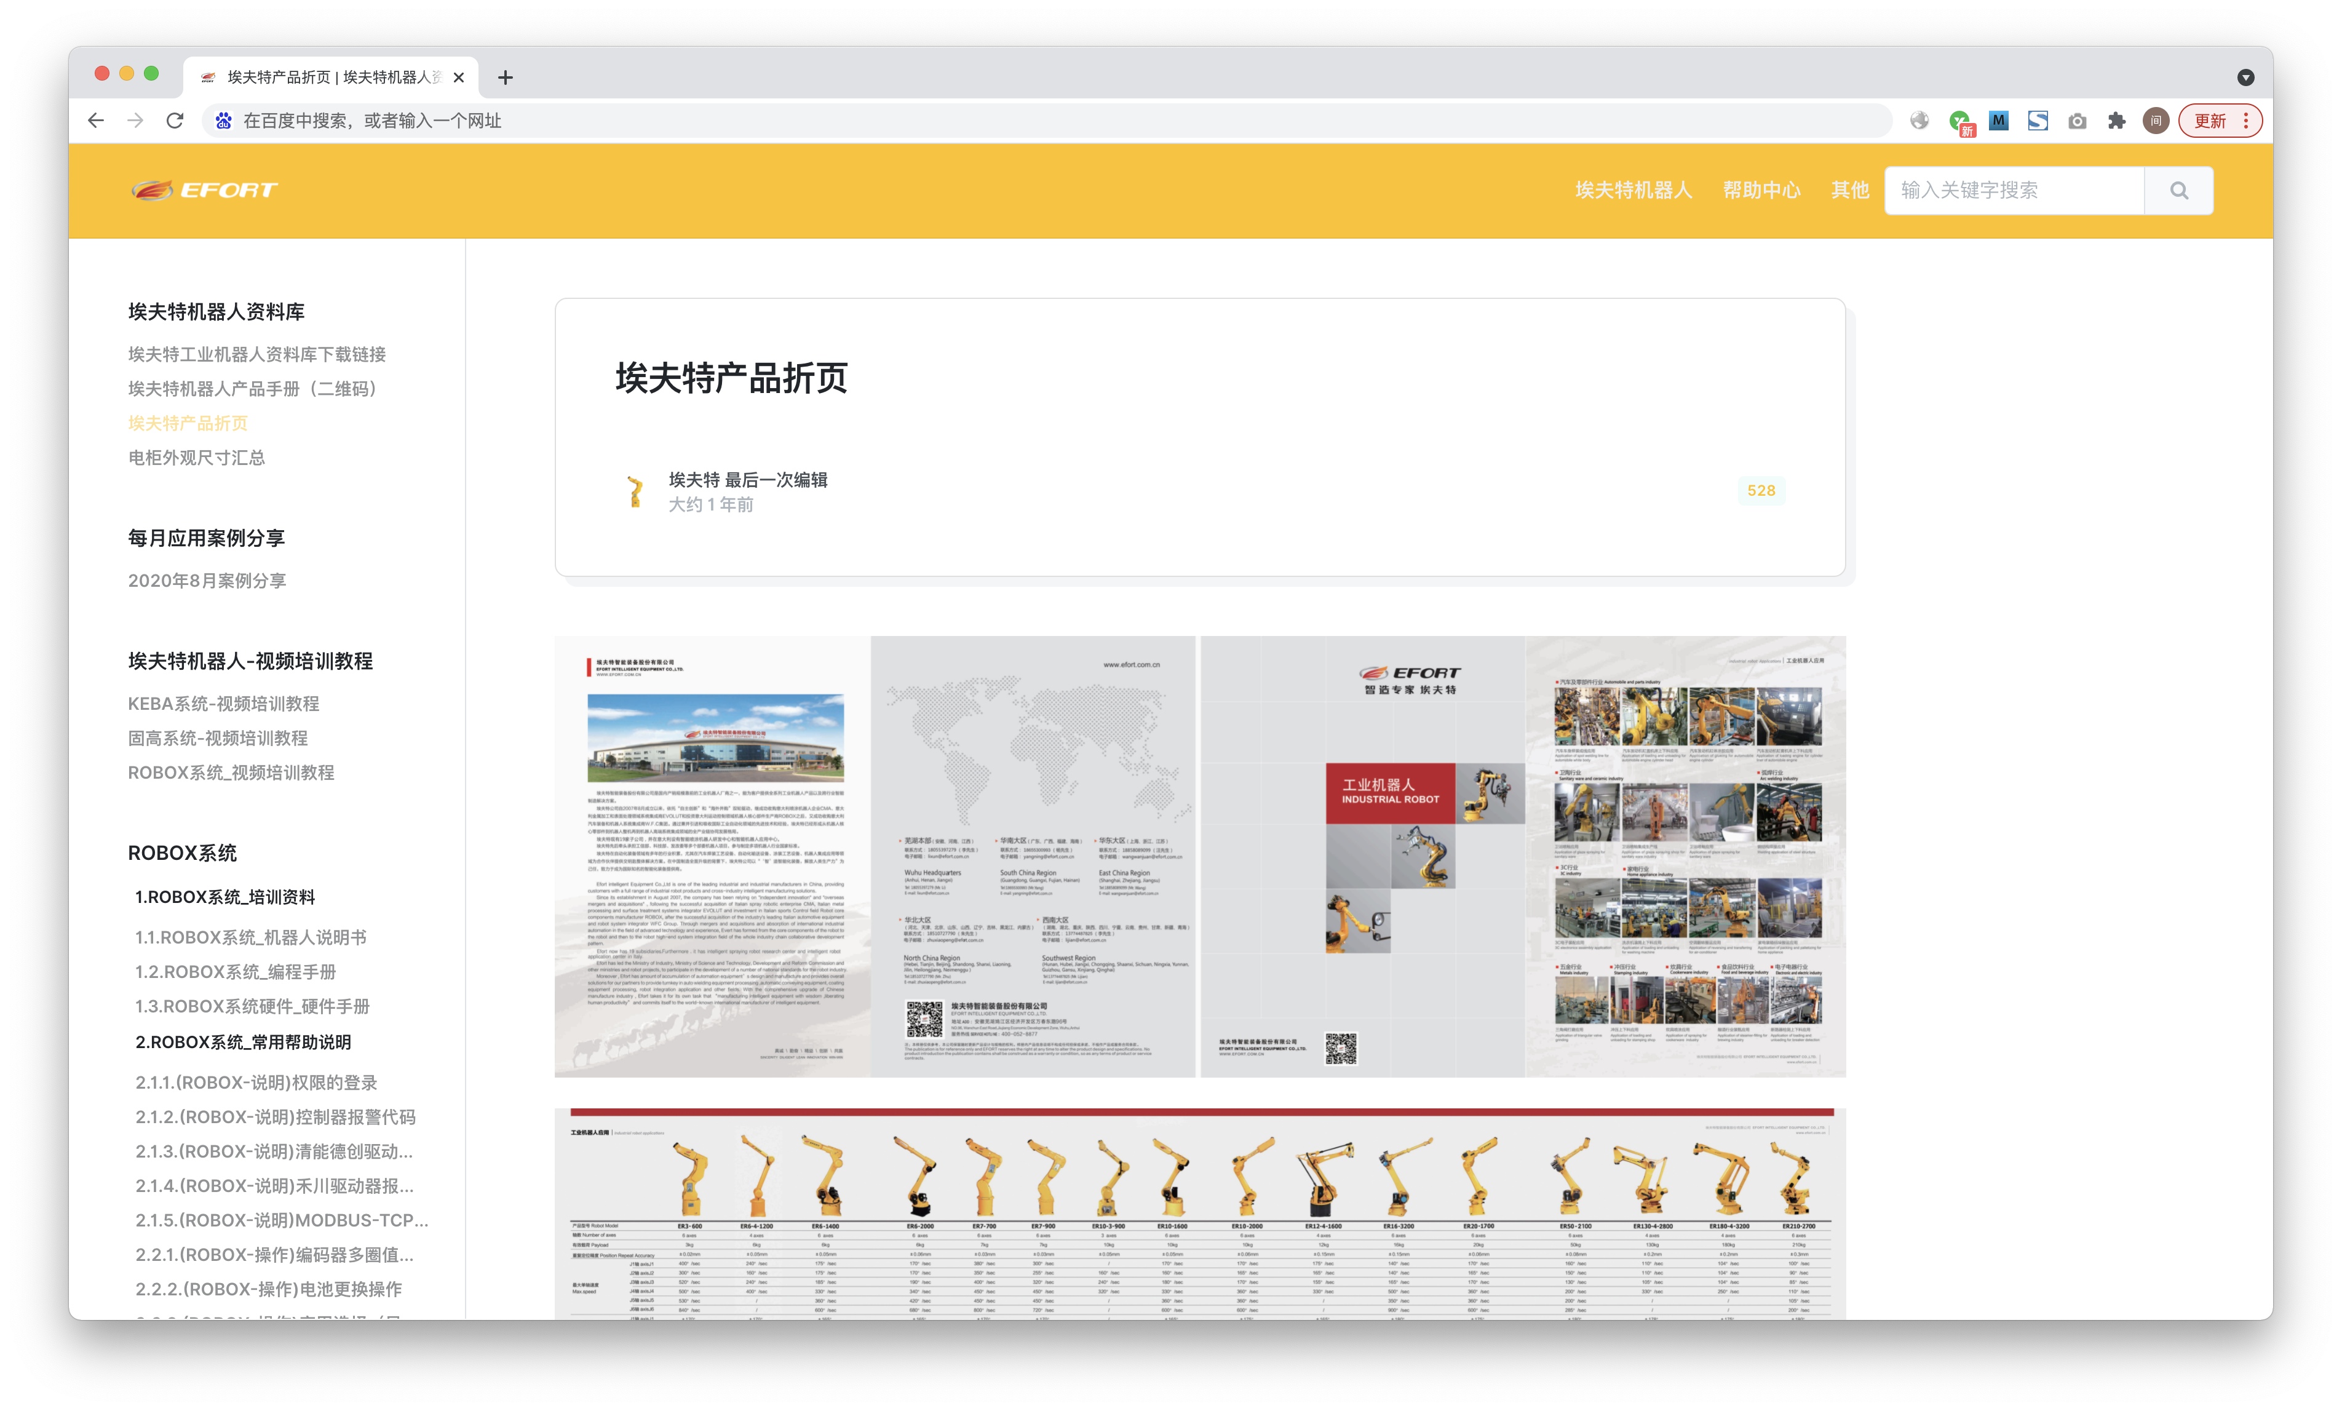Open 2.1.4.(ROBOX-说明)禾川驱动器报 item
This screenshot has width=2342, height=1411.
pos(275,1186)
